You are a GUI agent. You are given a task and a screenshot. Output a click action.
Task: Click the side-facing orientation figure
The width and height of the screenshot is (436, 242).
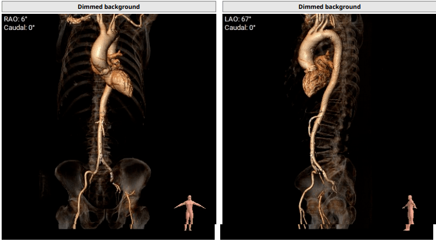(x=409, y=213)
